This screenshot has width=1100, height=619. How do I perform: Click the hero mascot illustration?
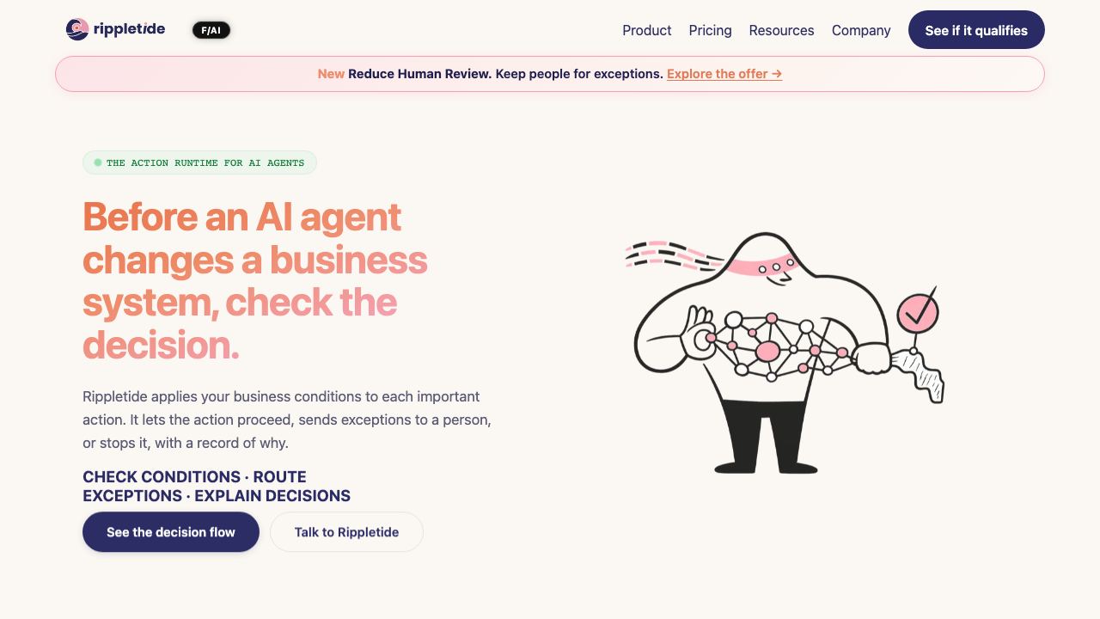(784, 352)
